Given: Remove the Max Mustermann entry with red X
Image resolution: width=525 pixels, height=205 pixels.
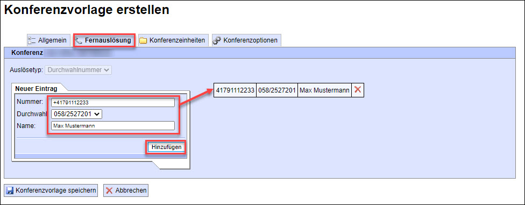Looking at the screenshot, I should click(x=358, y=90).
